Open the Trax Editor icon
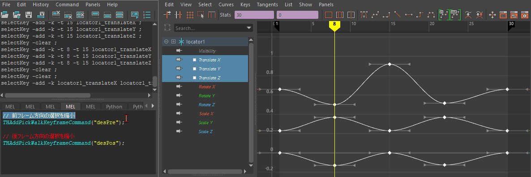531x177 pixels. [514, 15]
